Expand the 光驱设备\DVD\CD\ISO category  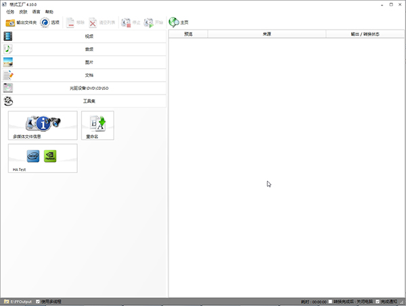point(84,88)
